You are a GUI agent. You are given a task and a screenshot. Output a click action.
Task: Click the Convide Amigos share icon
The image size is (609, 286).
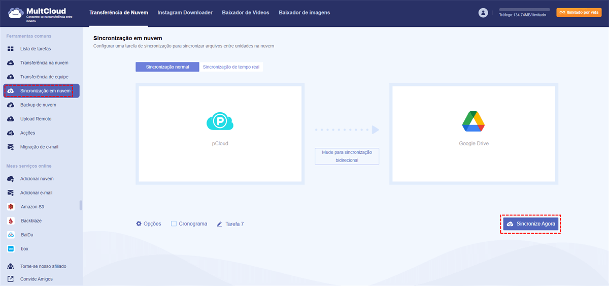[x=11, y=279]
